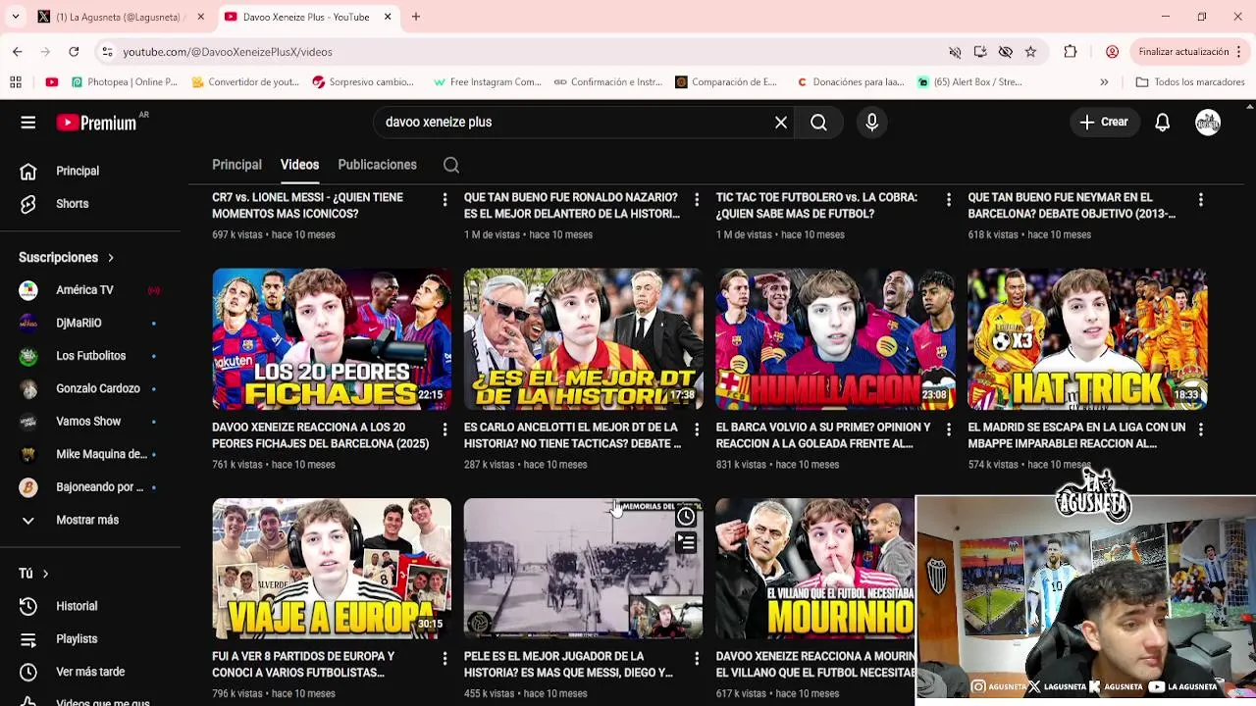Reload the page in browser toolbar

(74, 52)
